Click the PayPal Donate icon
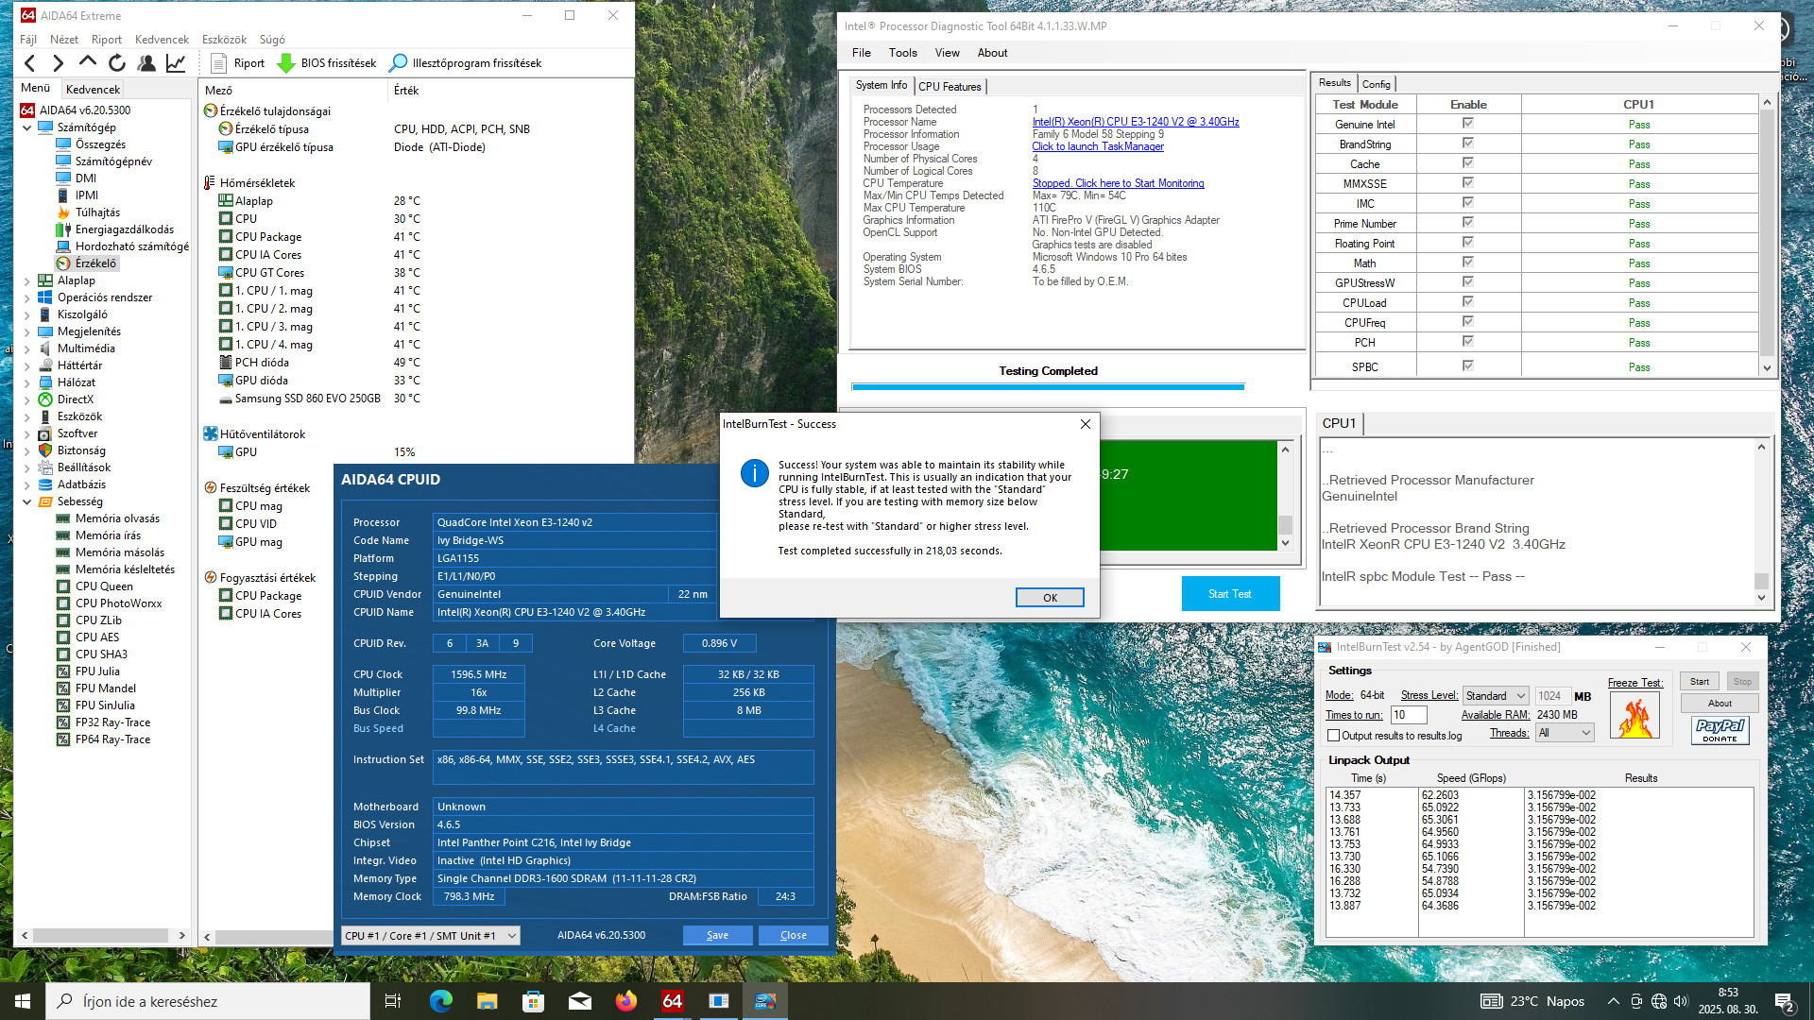The height and width of the screenshot is (1020, 1814). (1720, 729)
